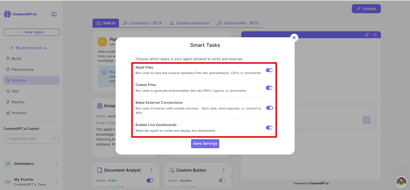Open the Deploy section
This screenshot has width=410, height=190.
[x=32, y=102]
